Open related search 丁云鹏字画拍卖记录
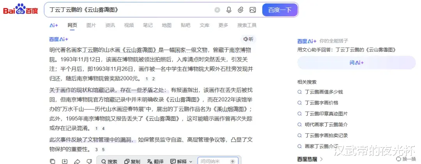The width and height of the screenshot is (421, 164). point(326,136)
